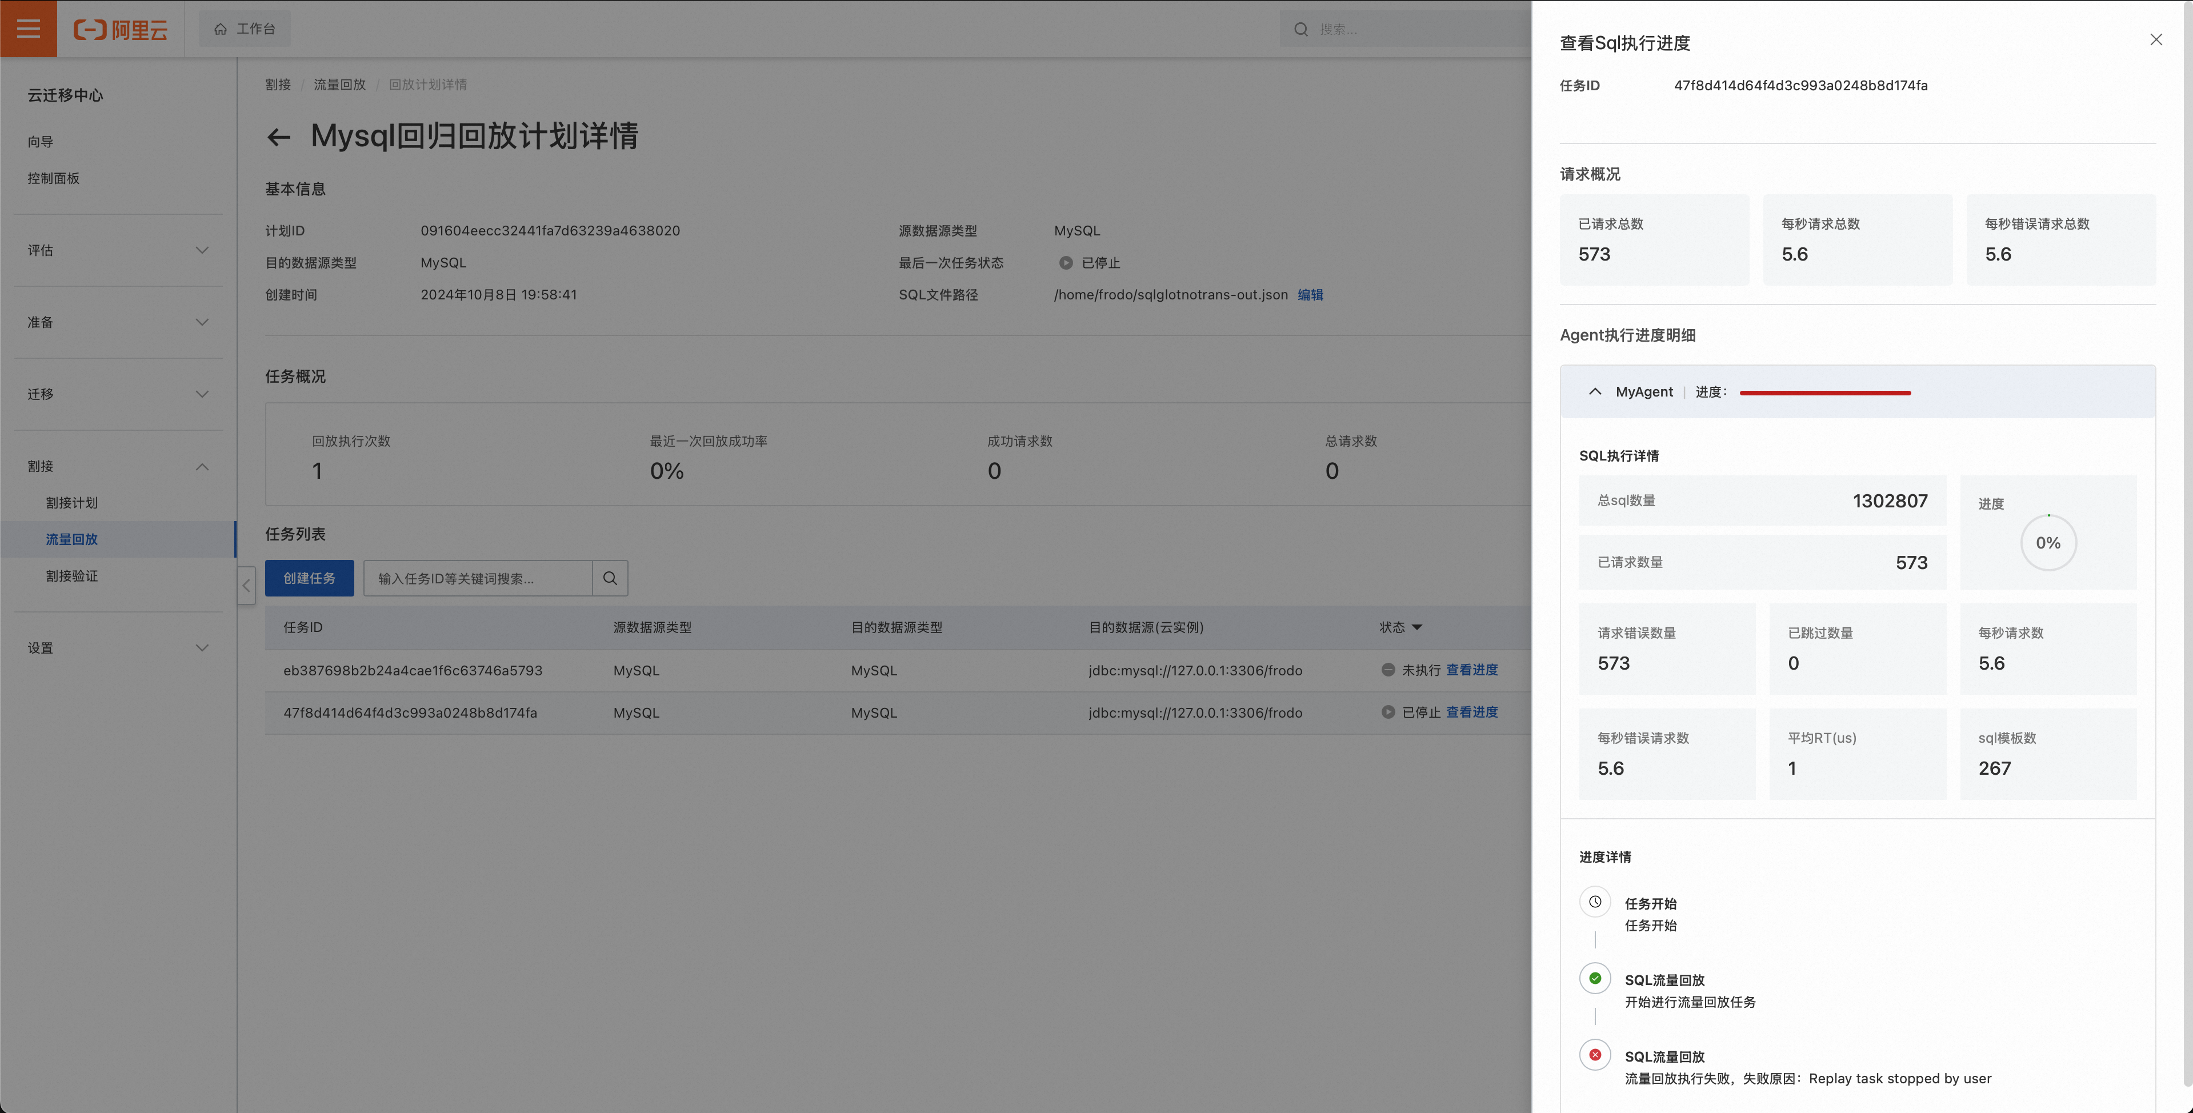Click the 已跳过数量 card
The height and width of the screenshot is (1113, 2193).
click(x=1858, y=649)
